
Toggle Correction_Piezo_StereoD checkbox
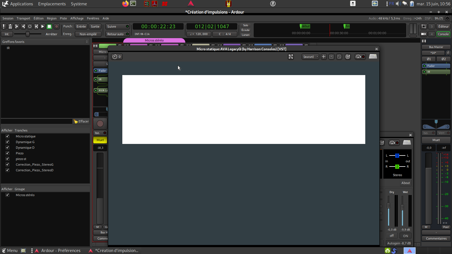click(8, 170)
